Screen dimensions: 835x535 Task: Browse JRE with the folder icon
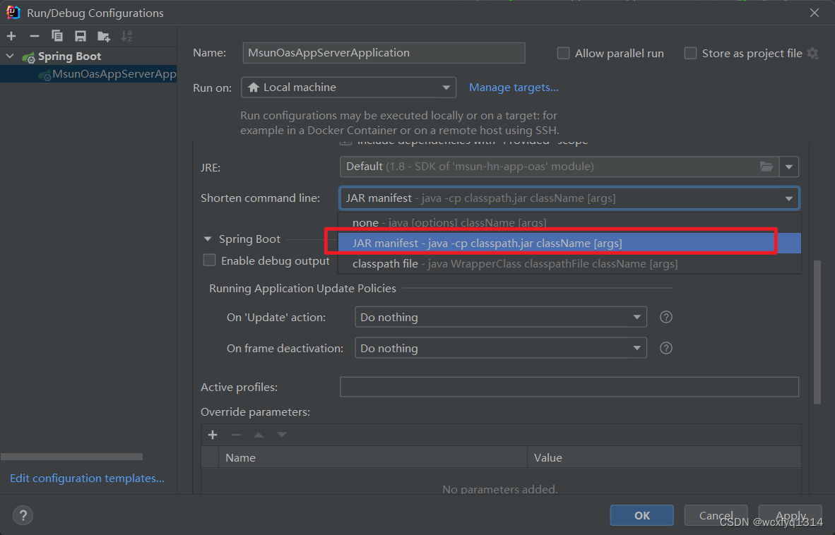coord(766,167)
